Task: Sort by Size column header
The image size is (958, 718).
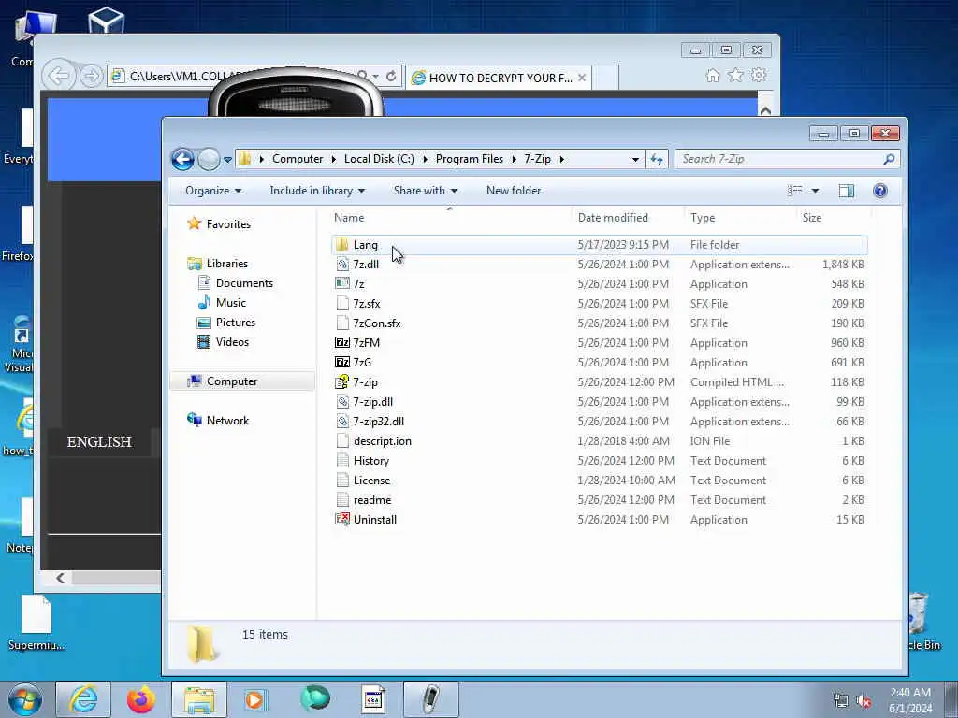Action: 811,217
